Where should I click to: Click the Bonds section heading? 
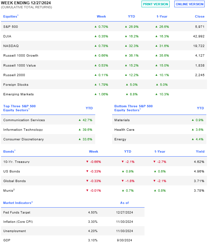coord(9,151)
